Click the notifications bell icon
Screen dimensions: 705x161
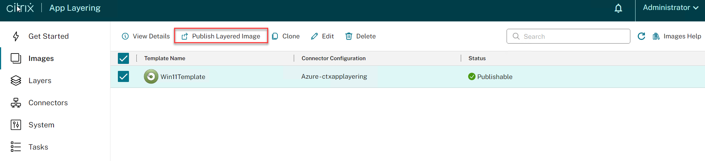coord(618,8)
